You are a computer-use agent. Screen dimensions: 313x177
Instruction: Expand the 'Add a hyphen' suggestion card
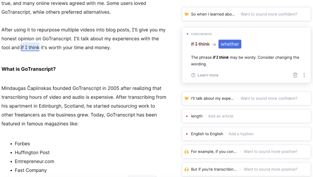[x=241, y=134]
